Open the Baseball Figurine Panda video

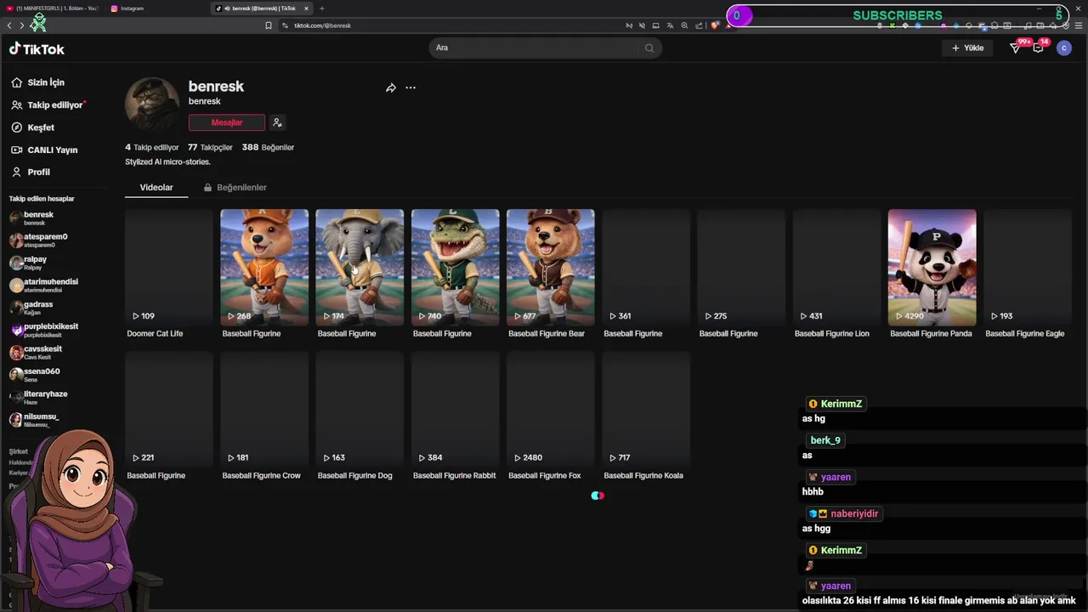932,267
